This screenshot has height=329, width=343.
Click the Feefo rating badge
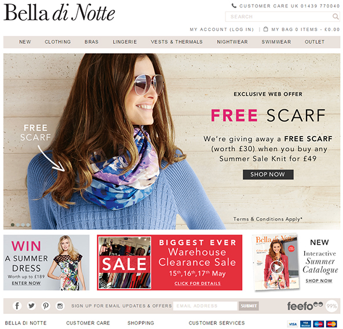click(x=312, y=306)
